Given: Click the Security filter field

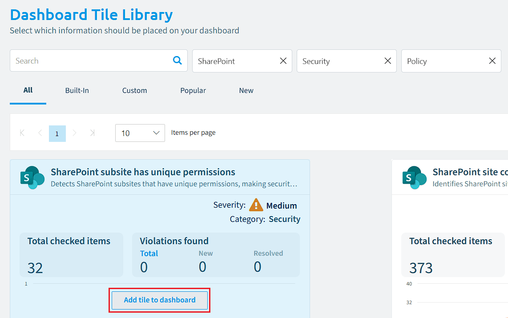Looking at the screenshot, I should tap(347, 61).
